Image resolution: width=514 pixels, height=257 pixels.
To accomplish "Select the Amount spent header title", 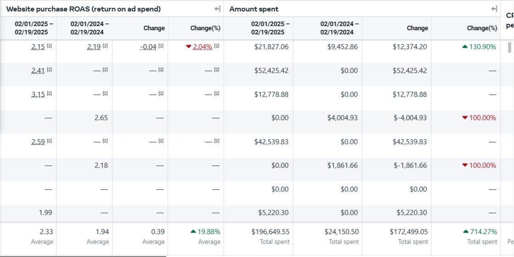I will coord(254,9).
